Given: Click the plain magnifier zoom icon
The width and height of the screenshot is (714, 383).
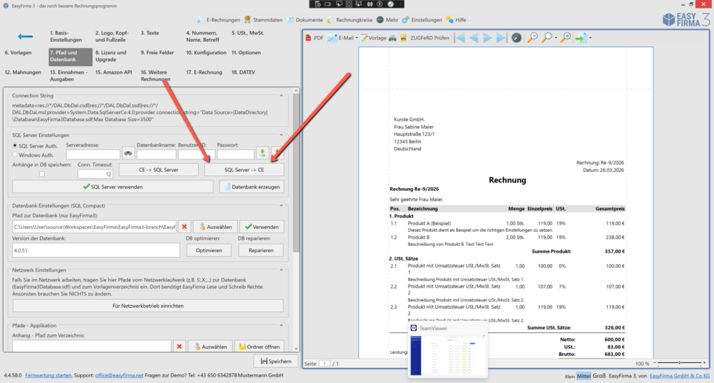Looking at the screenshot, I should point(547,38).
